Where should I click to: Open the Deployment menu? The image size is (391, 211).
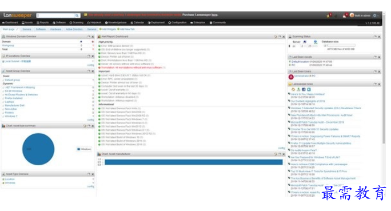pyautogui.click(x=156, y=22)
